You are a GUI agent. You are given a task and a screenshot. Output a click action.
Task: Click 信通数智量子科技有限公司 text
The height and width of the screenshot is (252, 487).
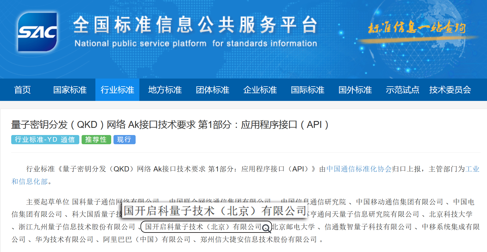tap(368, 227)
